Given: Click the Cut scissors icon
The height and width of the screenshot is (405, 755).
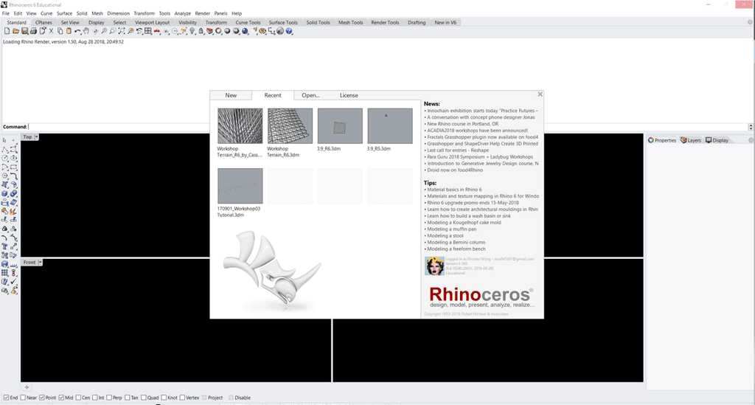Looking at the screenshot, I should point(51,31).
